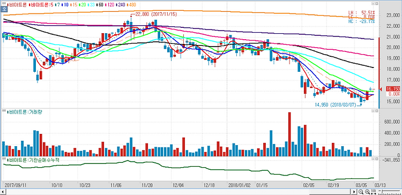Image resolution: width=402 pixels, height=195 pixels.
Task: Click the horizontal scrollbar track
Action: [178, 192]
